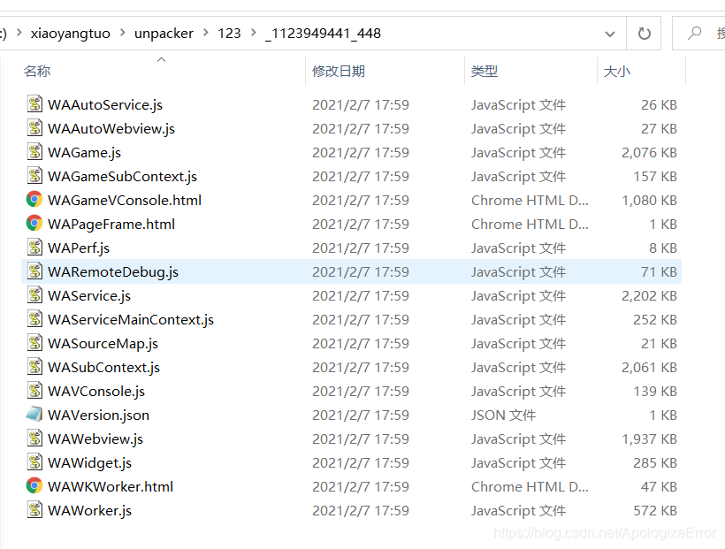Click JSON 文件 type of WAVersion.json
The width and height of the screenshot is (725, 549).
click(x=504, y=416)
